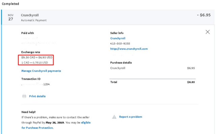Visit http://www.crunchyroll.com link
Screen dimensions: 216x134
[129, 49]
